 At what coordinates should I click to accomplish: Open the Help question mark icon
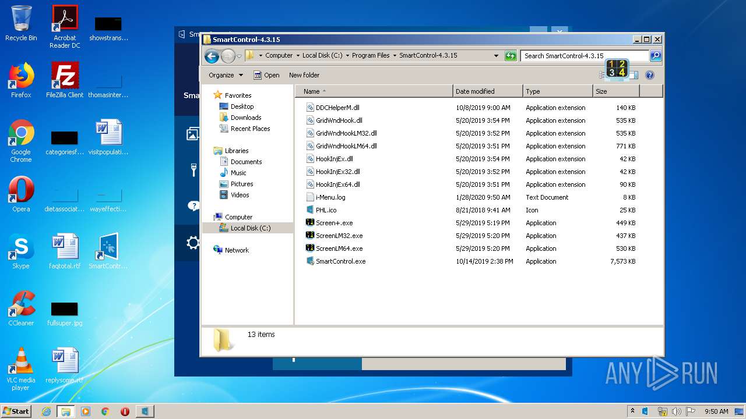650,75
